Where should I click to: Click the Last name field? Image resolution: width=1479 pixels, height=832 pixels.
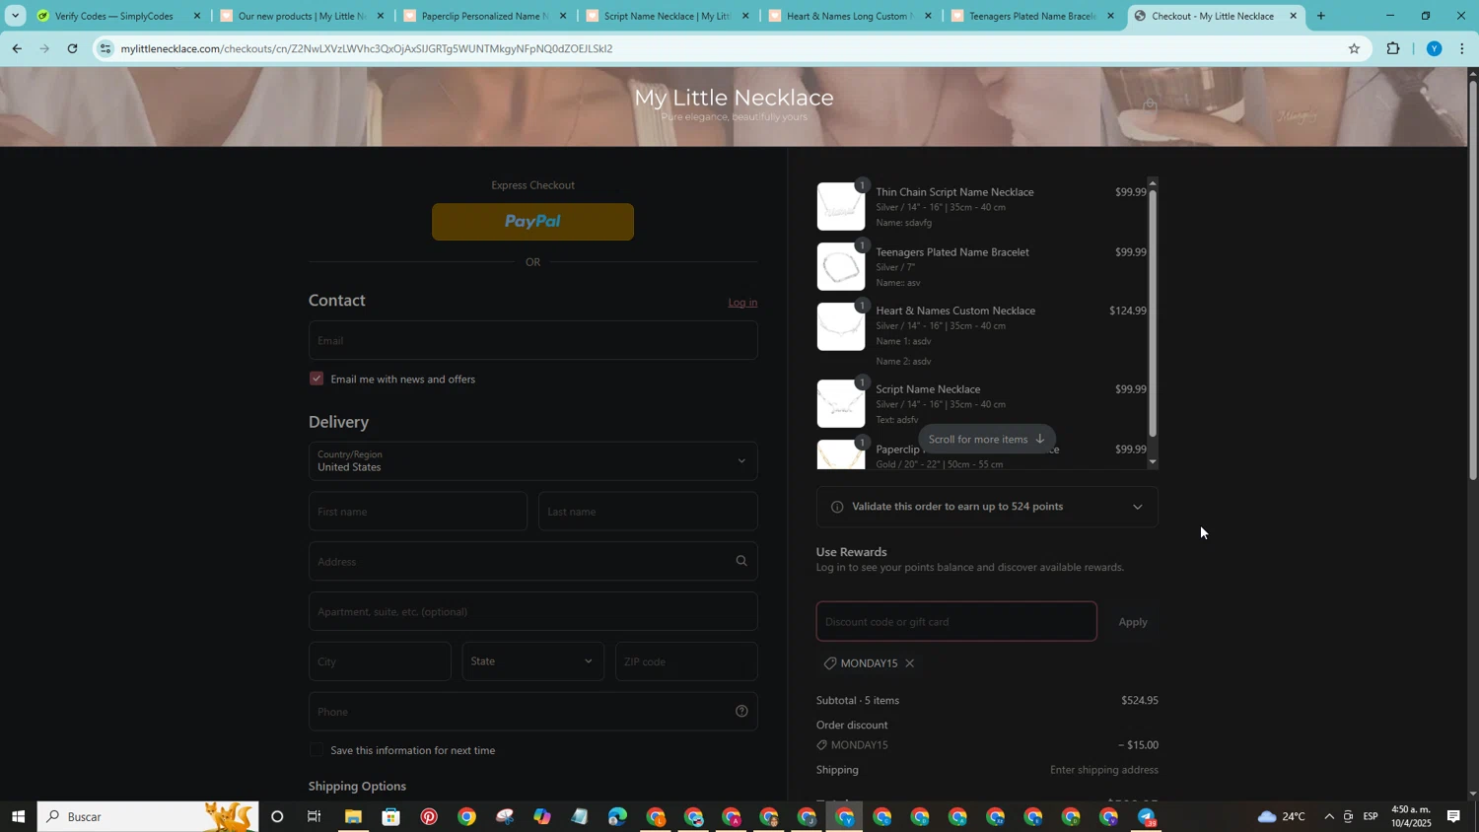tap(648, 512)
